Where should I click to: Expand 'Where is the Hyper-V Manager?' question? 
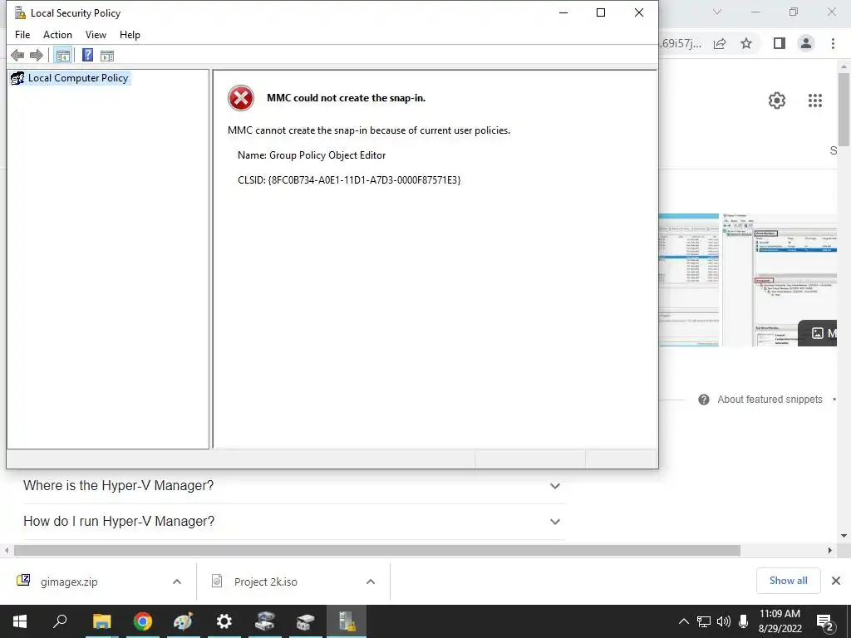click(x=293, y=485)
